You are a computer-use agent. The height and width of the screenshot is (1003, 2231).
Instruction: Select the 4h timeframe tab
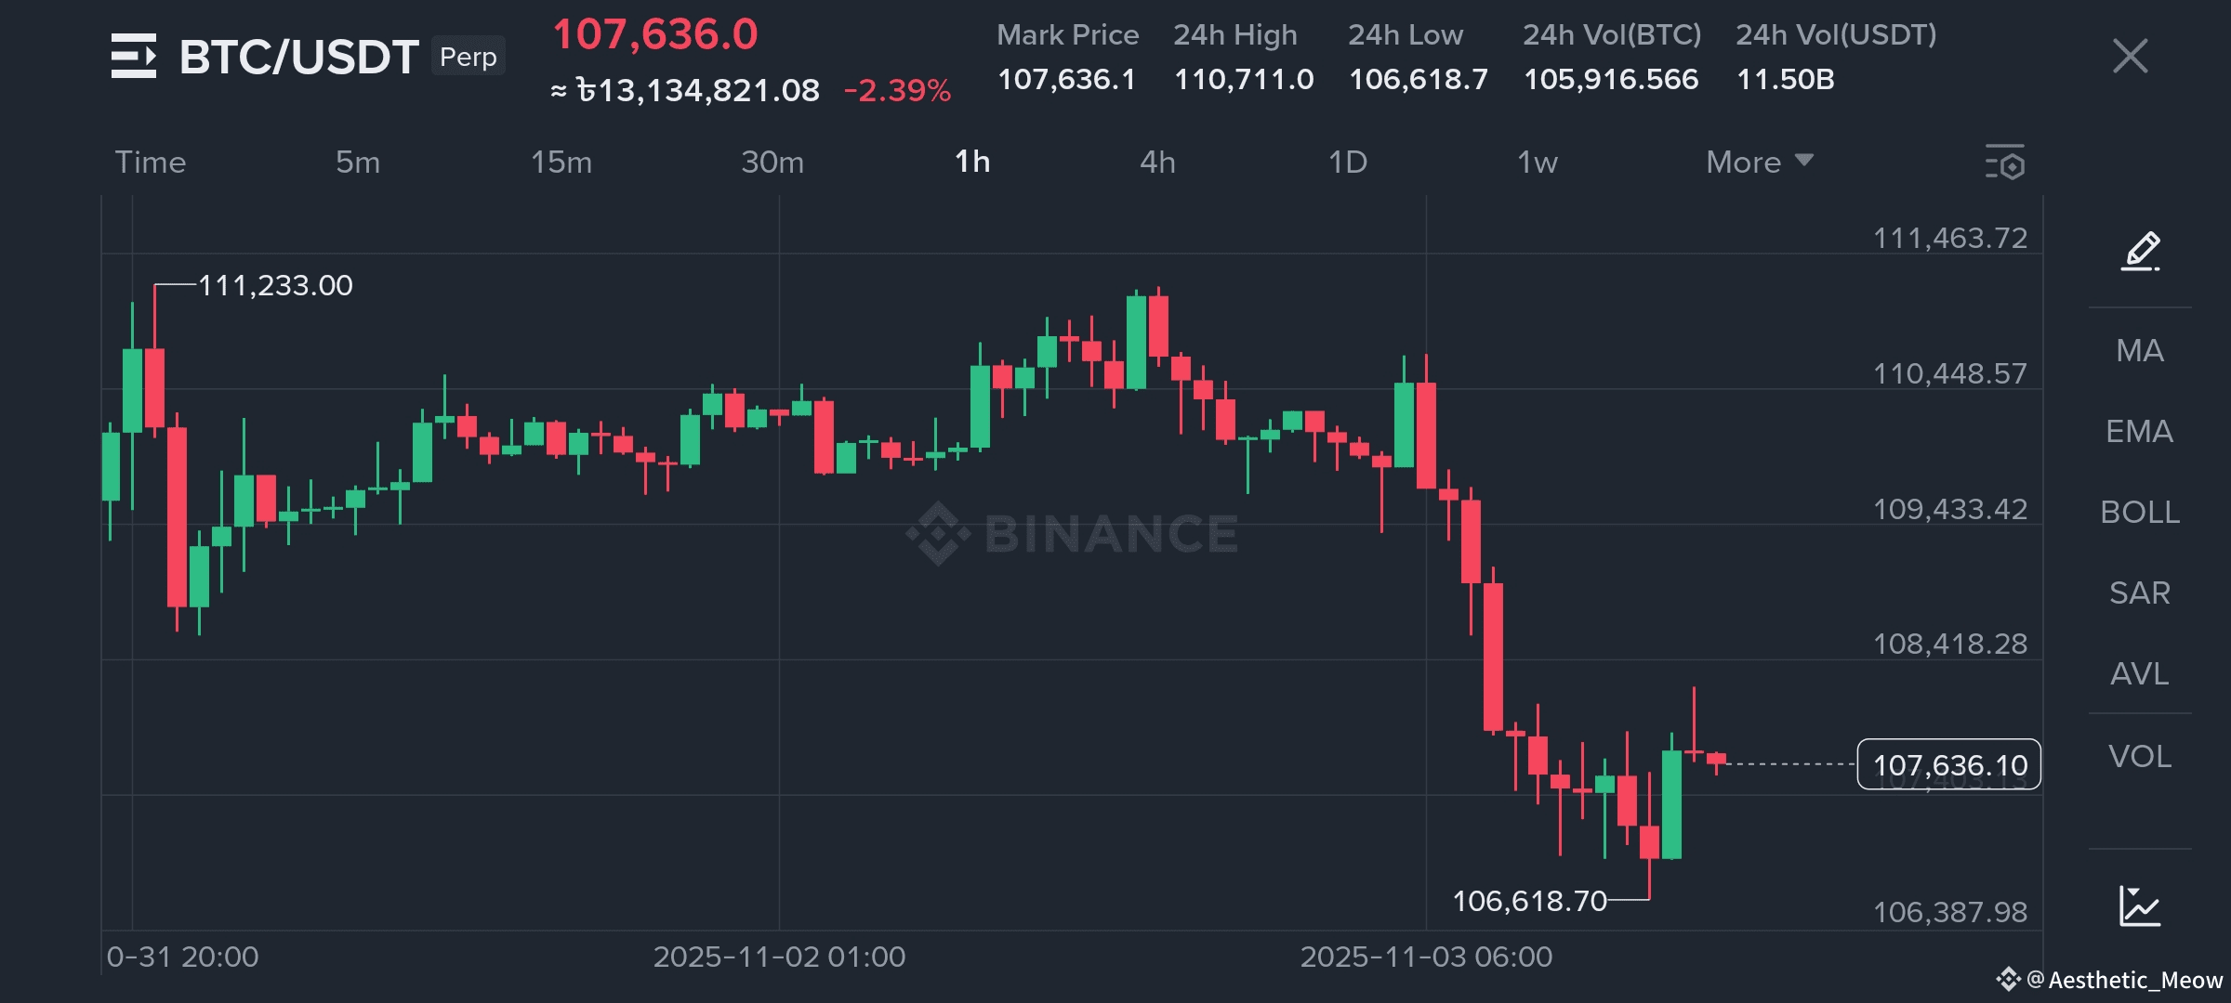(1157, 163)
